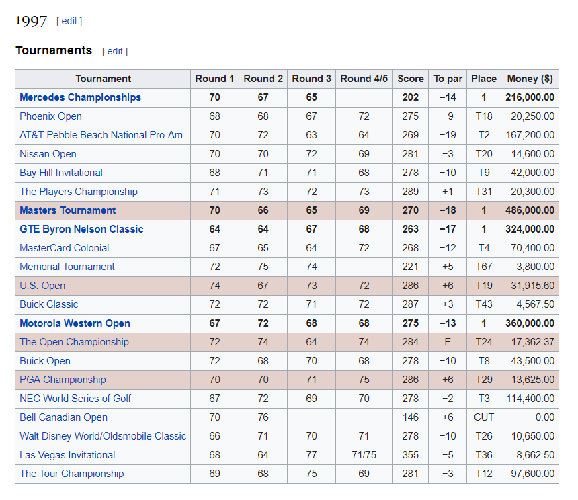Viewport: 578px width, 500px height.
Task: Open Motorola Western Open link
Action: 75,323
